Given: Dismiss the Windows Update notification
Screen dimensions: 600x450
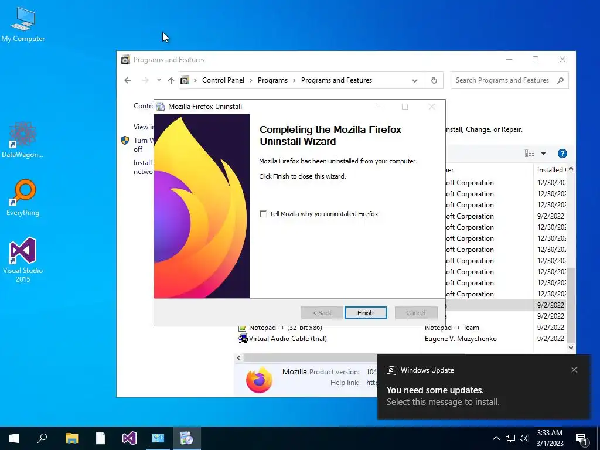Looking at the screenshot, I should [574, 370].
